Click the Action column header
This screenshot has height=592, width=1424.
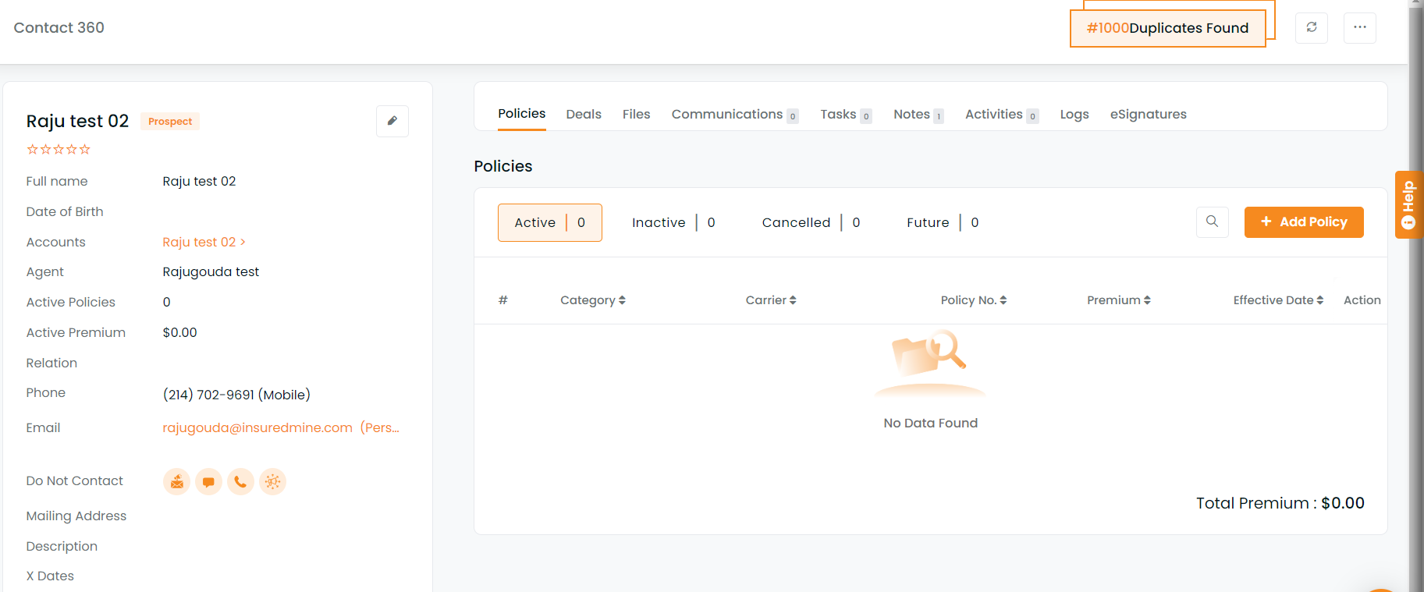point(1362,300)
